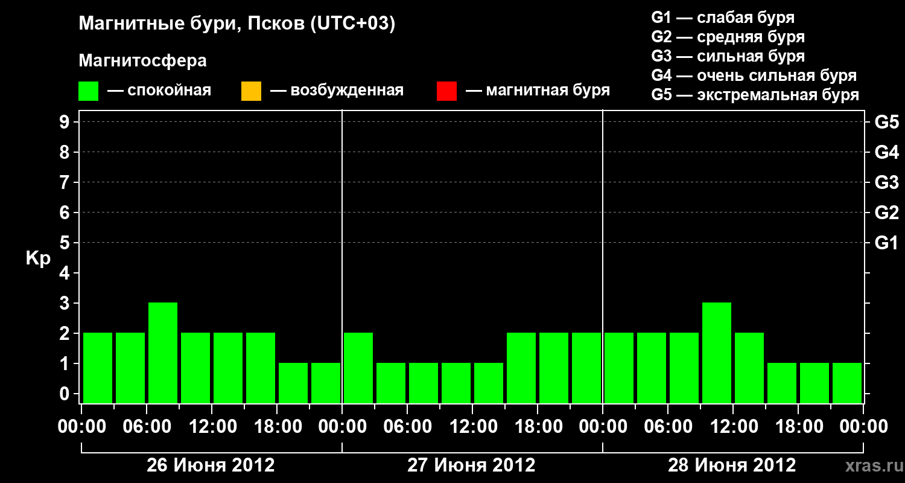Image resolution: width=905 pixels, height=483 pixels.
Task: Click the green 'спокойная' legend swatch
Action: pos(89,91)
